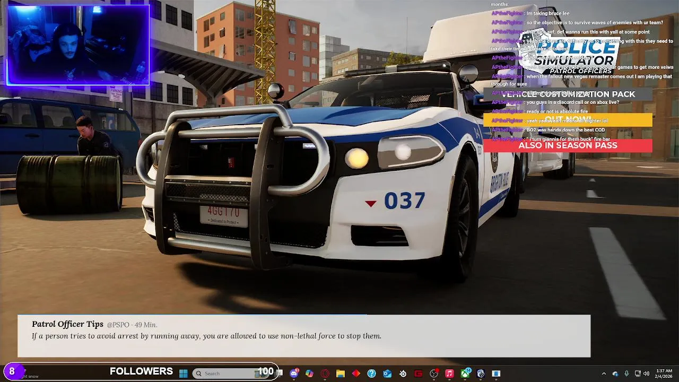
Task: Click the microphone tray icon
Action: [626, 374]
